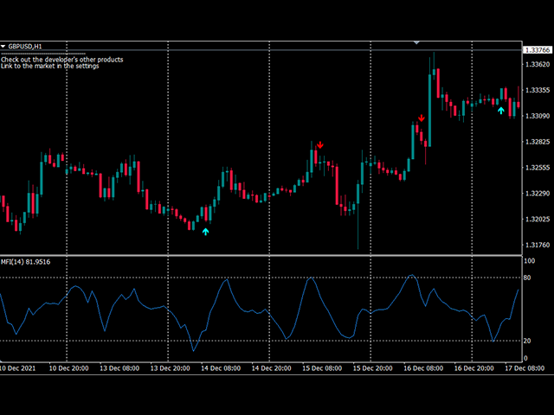Screen dimensions: 554x415
Task: Click the 14 Dec 08:00 time label
Action: pos(221,367)
